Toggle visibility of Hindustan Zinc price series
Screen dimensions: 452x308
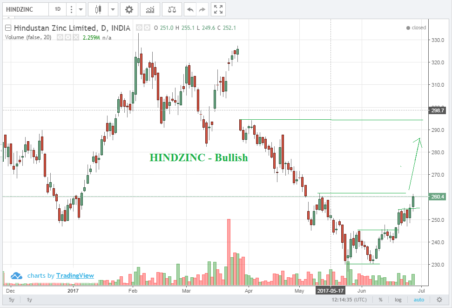point(139,27)
